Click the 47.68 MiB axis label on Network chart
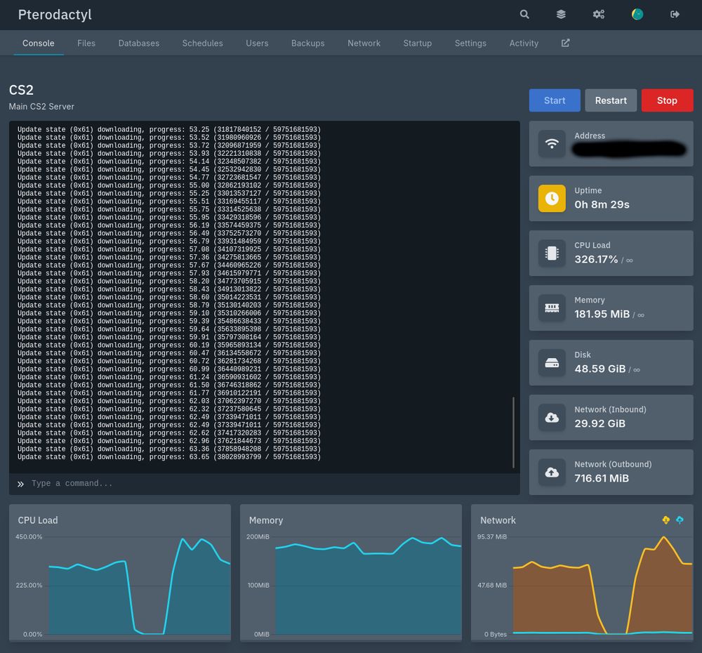The width and height of the screenshot is (702, 653). (492, 586)
